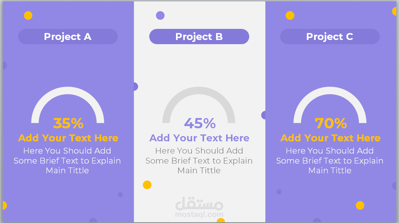The height and width of the screenshot is (223, 399).
Task: Click the Project A semicircle gauge arc
Action: pyautogui.click(x=68, y=91)
